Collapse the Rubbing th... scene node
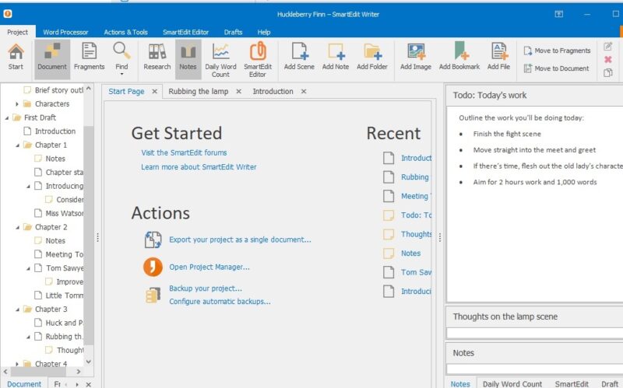The width and height of the screenshot is (623, 388). (28, 337)
